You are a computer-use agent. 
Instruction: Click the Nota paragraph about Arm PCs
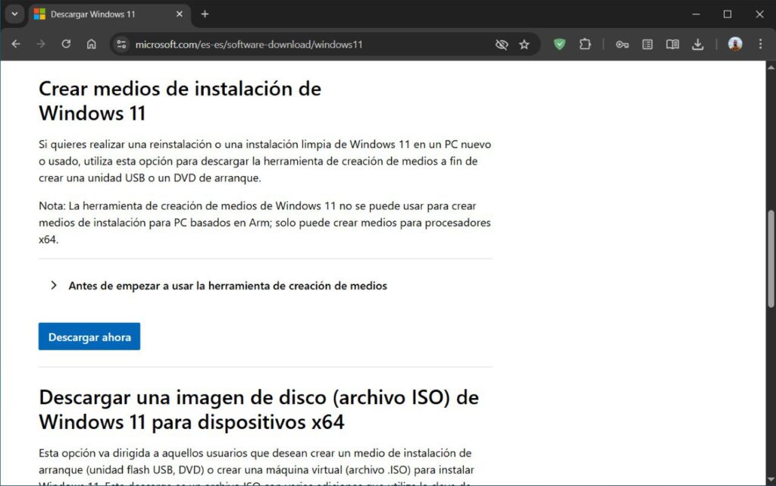click(264, 222)
